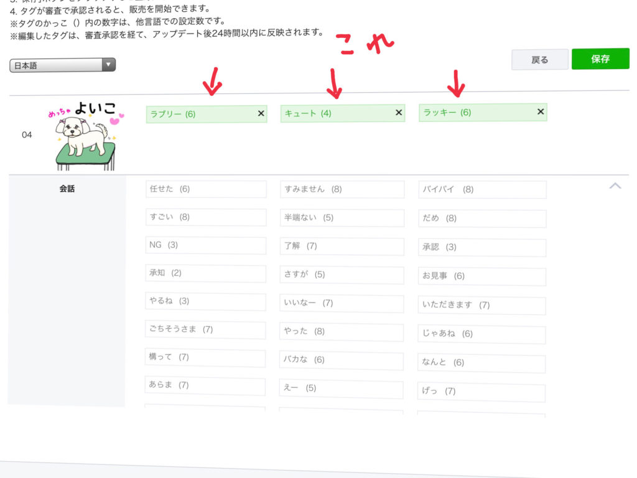Pick the ごちそうさま tag

[206, 329]
